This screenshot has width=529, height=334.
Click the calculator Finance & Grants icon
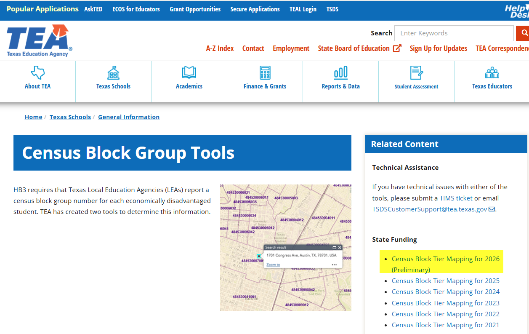click(265, 72)
